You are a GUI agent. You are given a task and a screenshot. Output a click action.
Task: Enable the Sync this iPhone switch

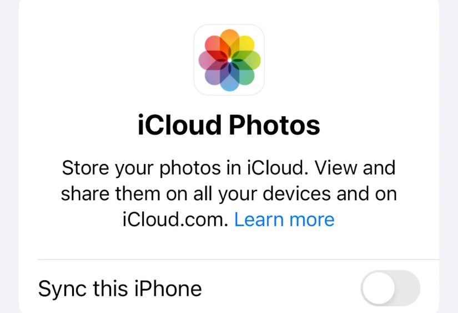(x=390, y=288)
